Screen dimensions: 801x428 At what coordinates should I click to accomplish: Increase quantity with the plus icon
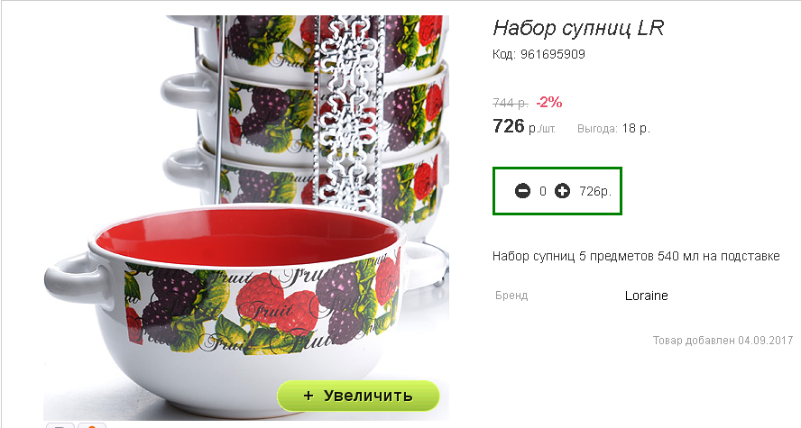click(x=563, y=191)
